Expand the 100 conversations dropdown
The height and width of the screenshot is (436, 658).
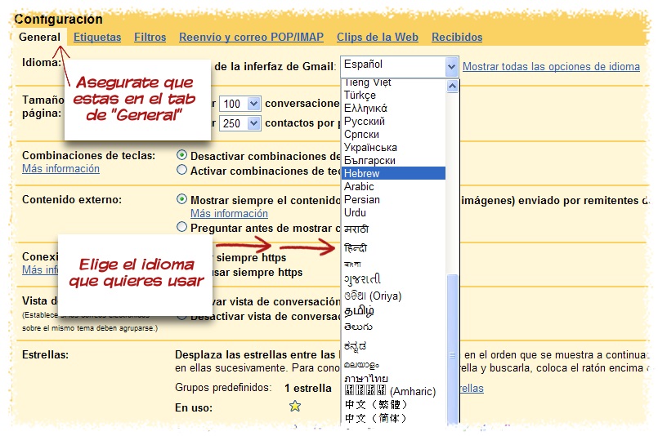[240, 104]
